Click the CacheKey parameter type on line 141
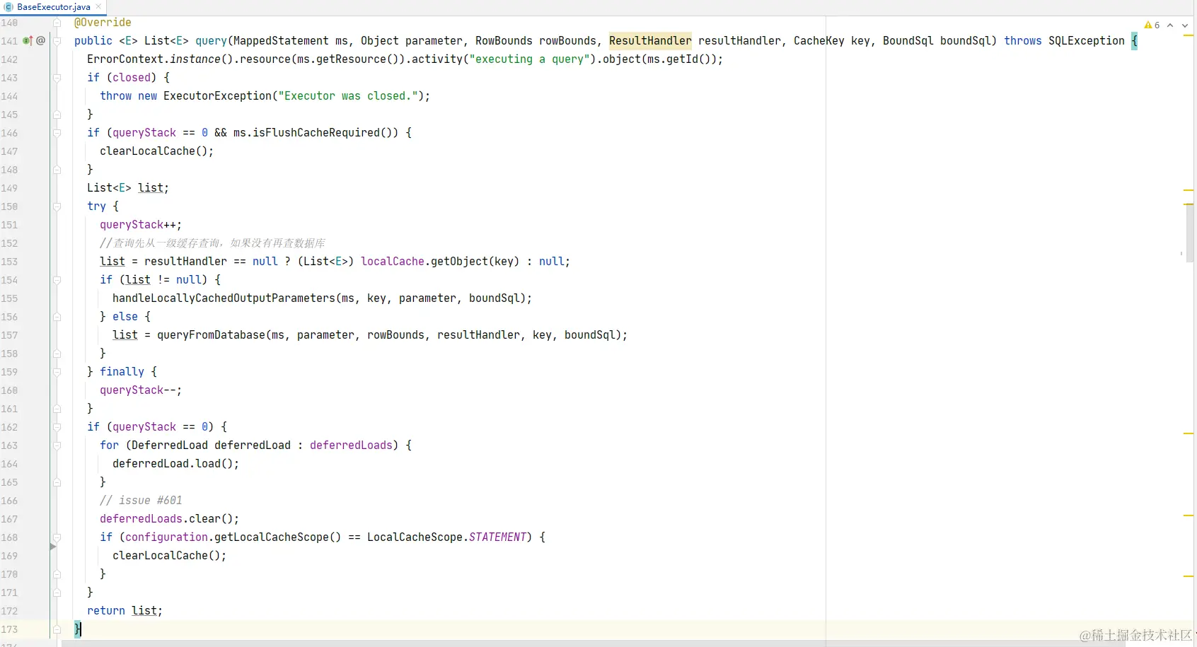1197x647 pixels. click(x=819, y=41)
